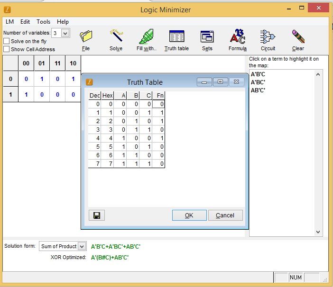This screenshot has height=287, width=333.
Task: Highlight term AB'C' in the list
Action: [258, 90]
